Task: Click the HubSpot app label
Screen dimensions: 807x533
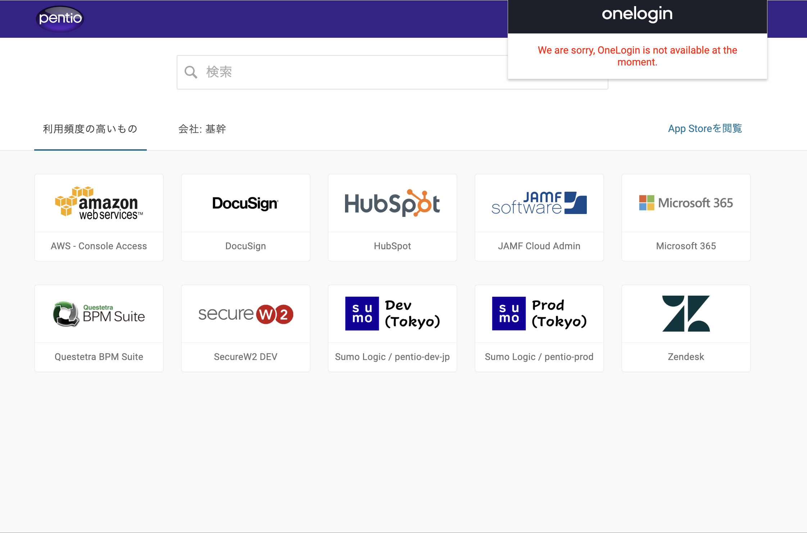Action: [x=392, y=246]
